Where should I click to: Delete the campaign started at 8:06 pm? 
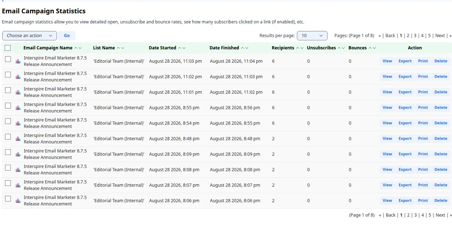pyautogui.click(x=441, y=201)
